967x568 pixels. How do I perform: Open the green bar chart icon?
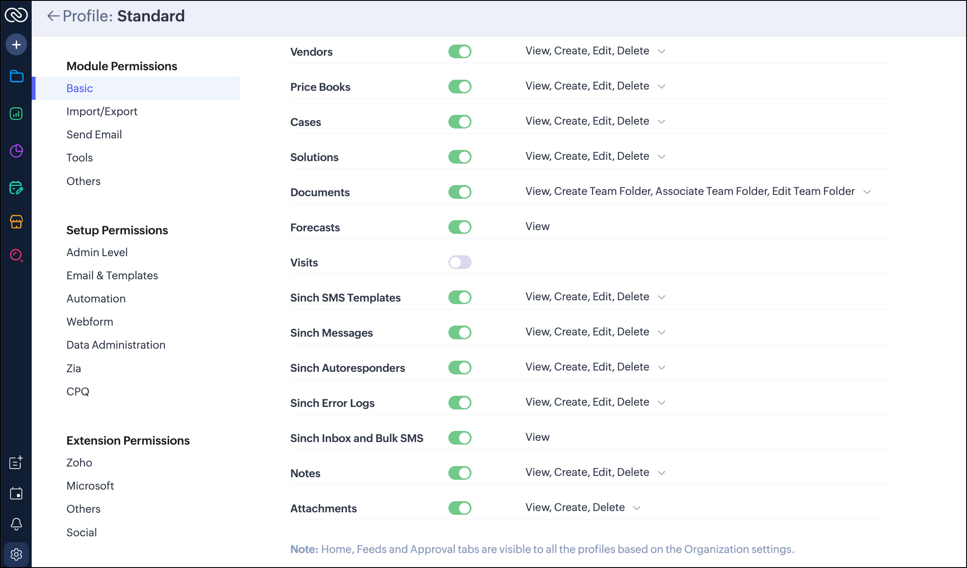[x=16, y=114]
